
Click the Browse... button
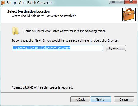[x=116, y=48]
